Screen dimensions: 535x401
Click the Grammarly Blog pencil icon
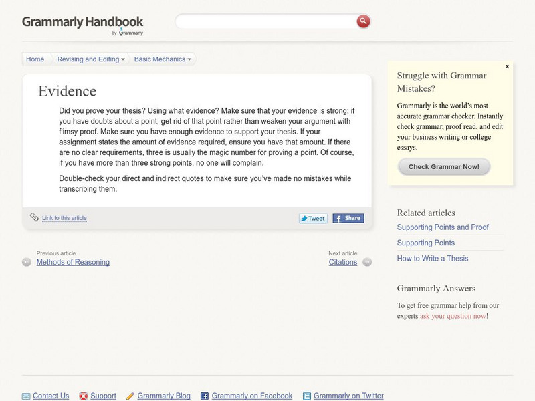coord(130,396)
